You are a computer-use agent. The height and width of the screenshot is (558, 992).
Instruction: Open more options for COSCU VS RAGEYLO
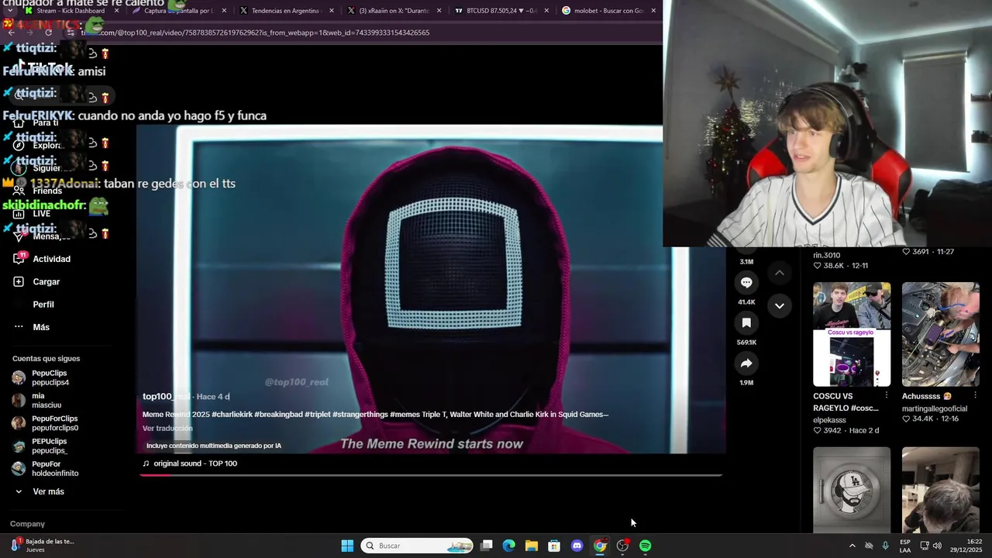(x=887, y=396)
